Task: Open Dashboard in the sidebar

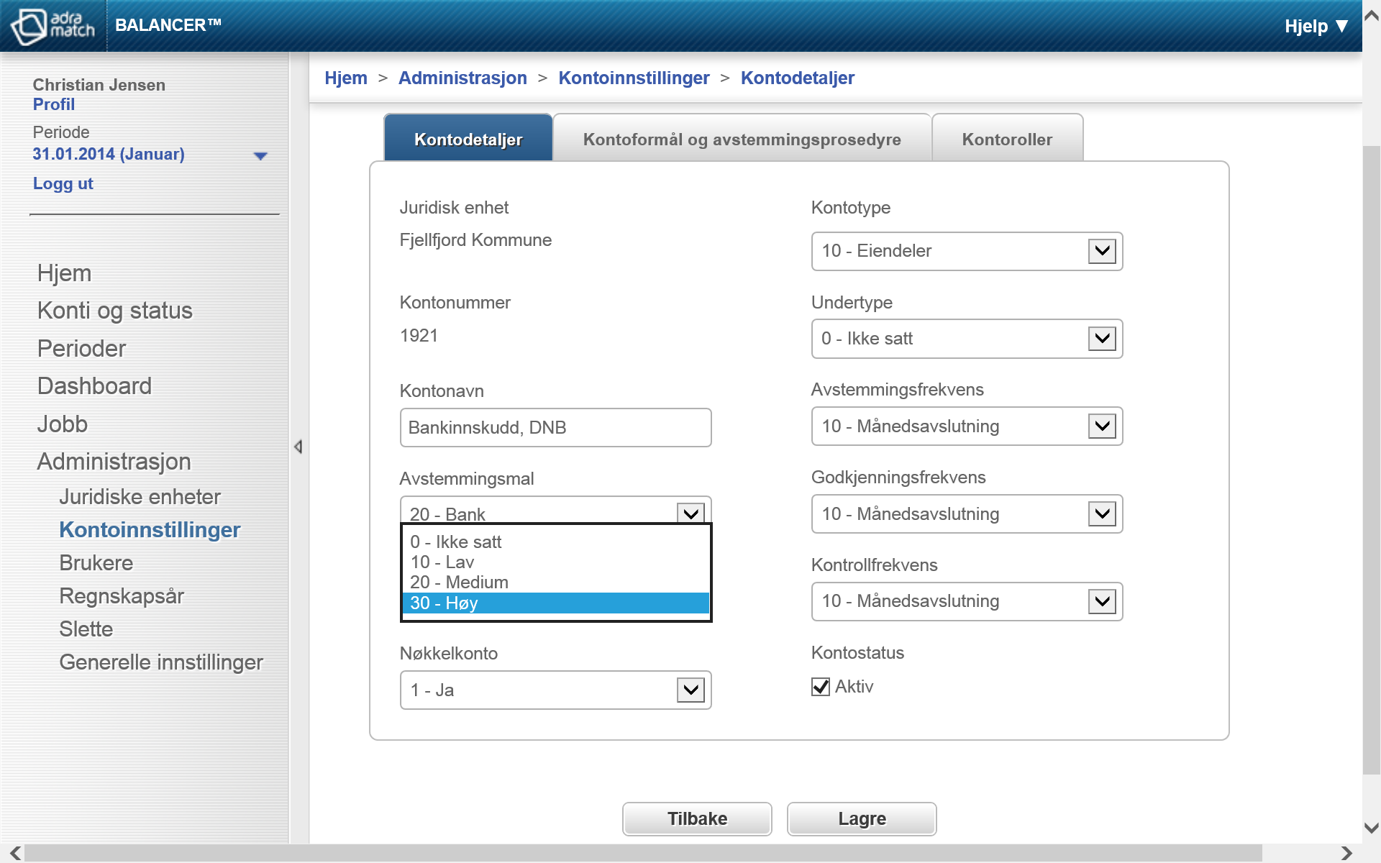Action: [x=94, y=386]
